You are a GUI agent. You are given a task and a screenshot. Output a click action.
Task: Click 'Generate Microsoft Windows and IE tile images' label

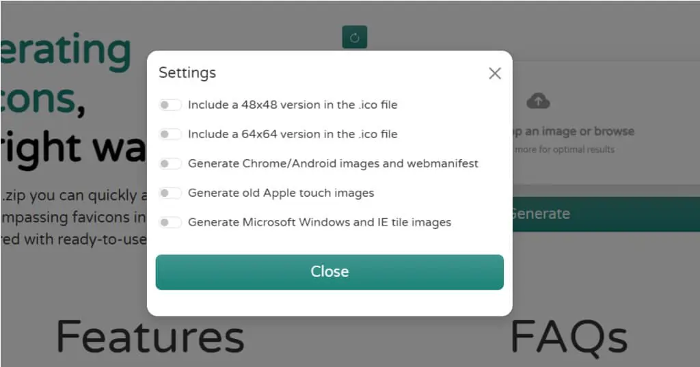320,222
